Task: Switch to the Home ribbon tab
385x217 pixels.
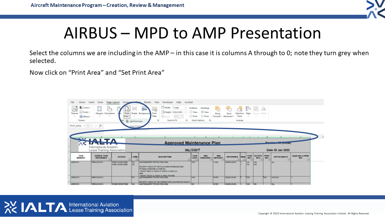Action: click(x=82, y=102)
